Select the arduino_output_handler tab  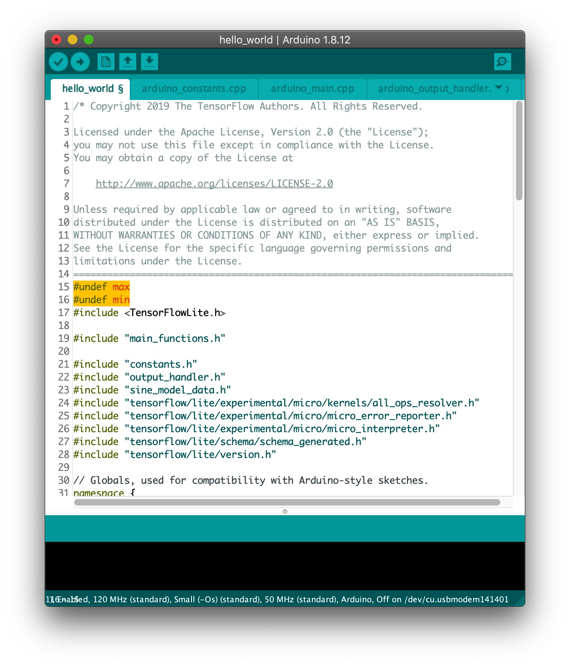(x=435, y=89)
